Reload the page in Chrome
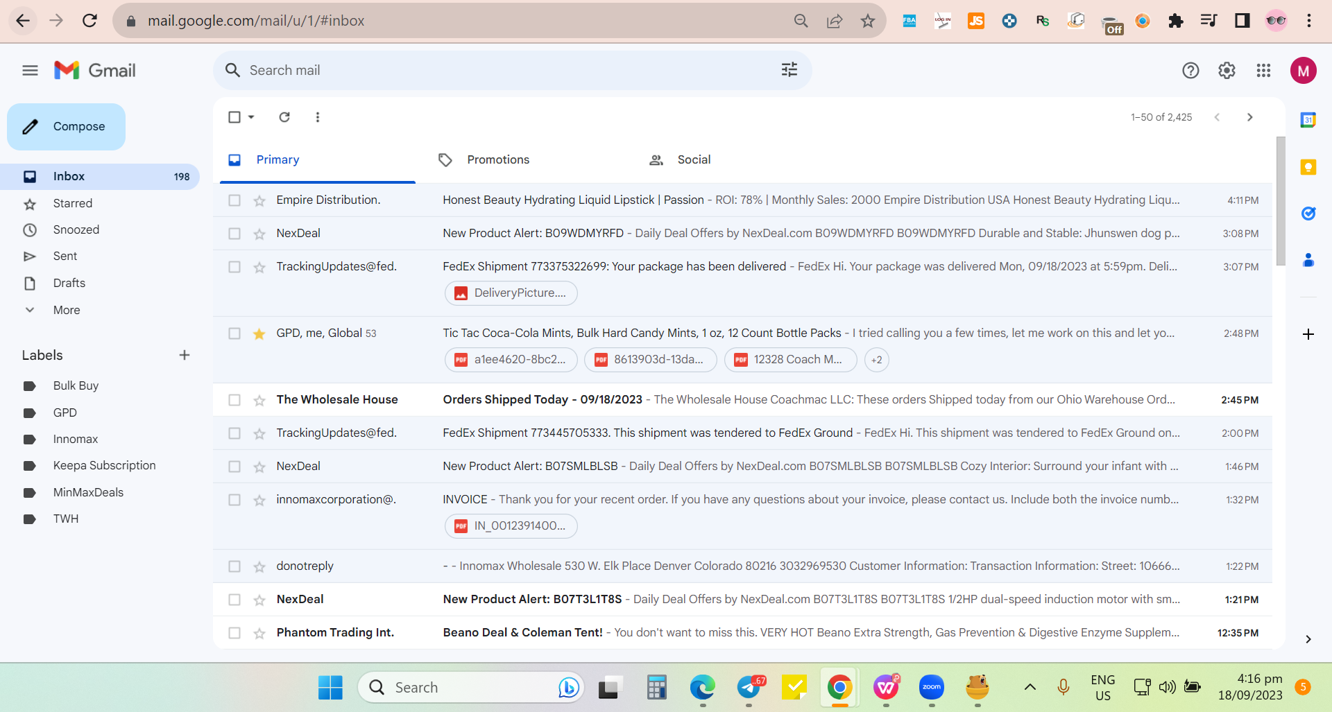The width and height of the screenshot is (1332, 712). (x=89, y=21)
